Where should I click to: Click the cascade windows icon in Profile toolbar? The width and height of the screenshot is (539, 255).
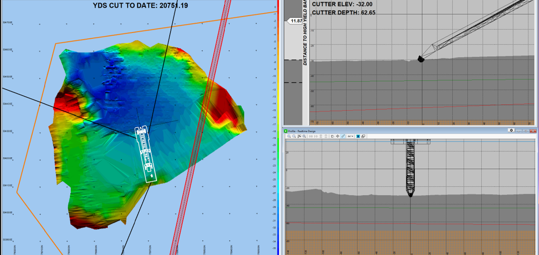[363, 136]
